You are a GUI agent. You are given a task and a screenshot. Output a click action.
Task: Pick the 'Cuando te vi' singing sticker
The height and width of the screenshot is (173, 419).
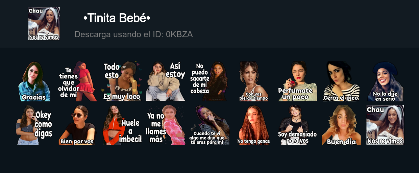209,125
